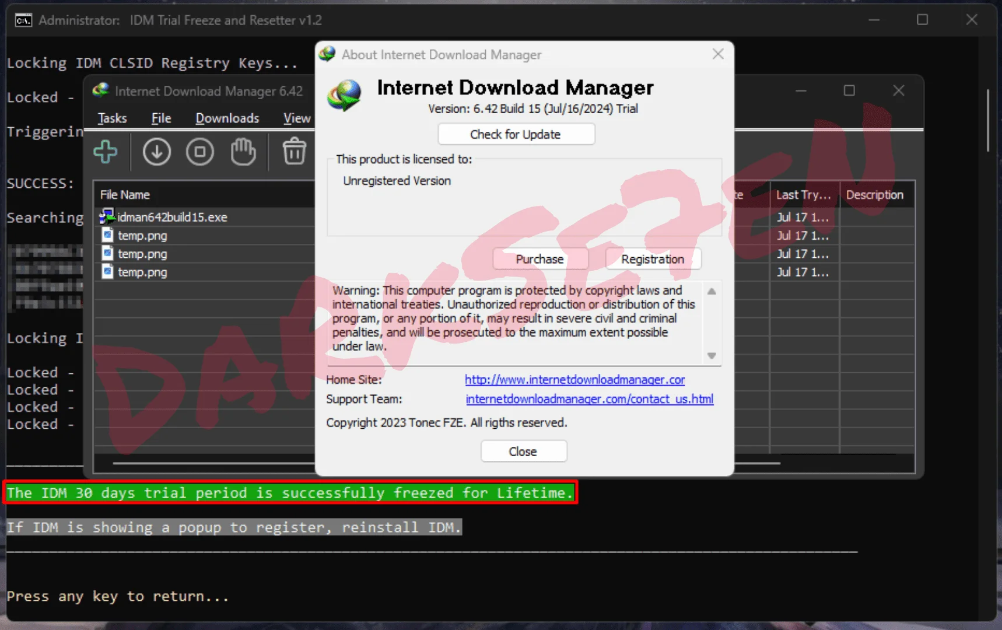Open the Support Team contact_us.html link
The image size is (1002, 630).
590,399
